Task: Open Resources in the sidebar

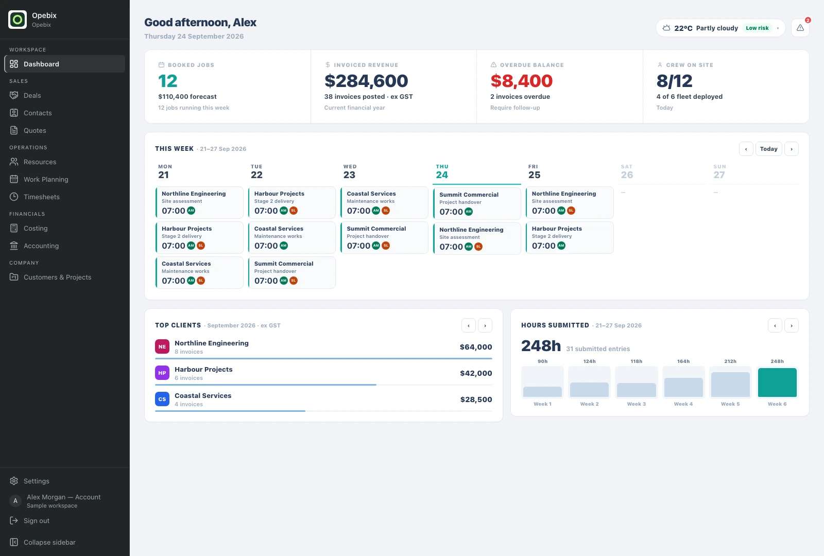Action: [65, 162]
